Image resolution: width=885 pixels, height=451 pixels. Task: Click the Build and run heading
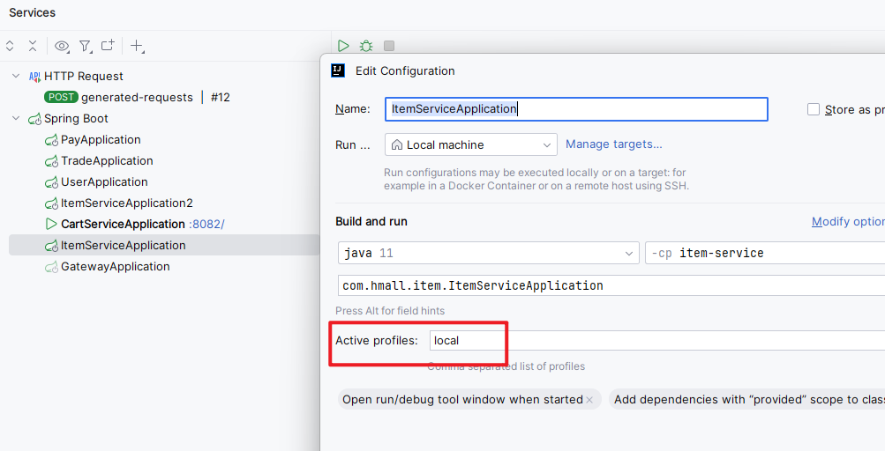pyautogui.click(x=371, y=222)
